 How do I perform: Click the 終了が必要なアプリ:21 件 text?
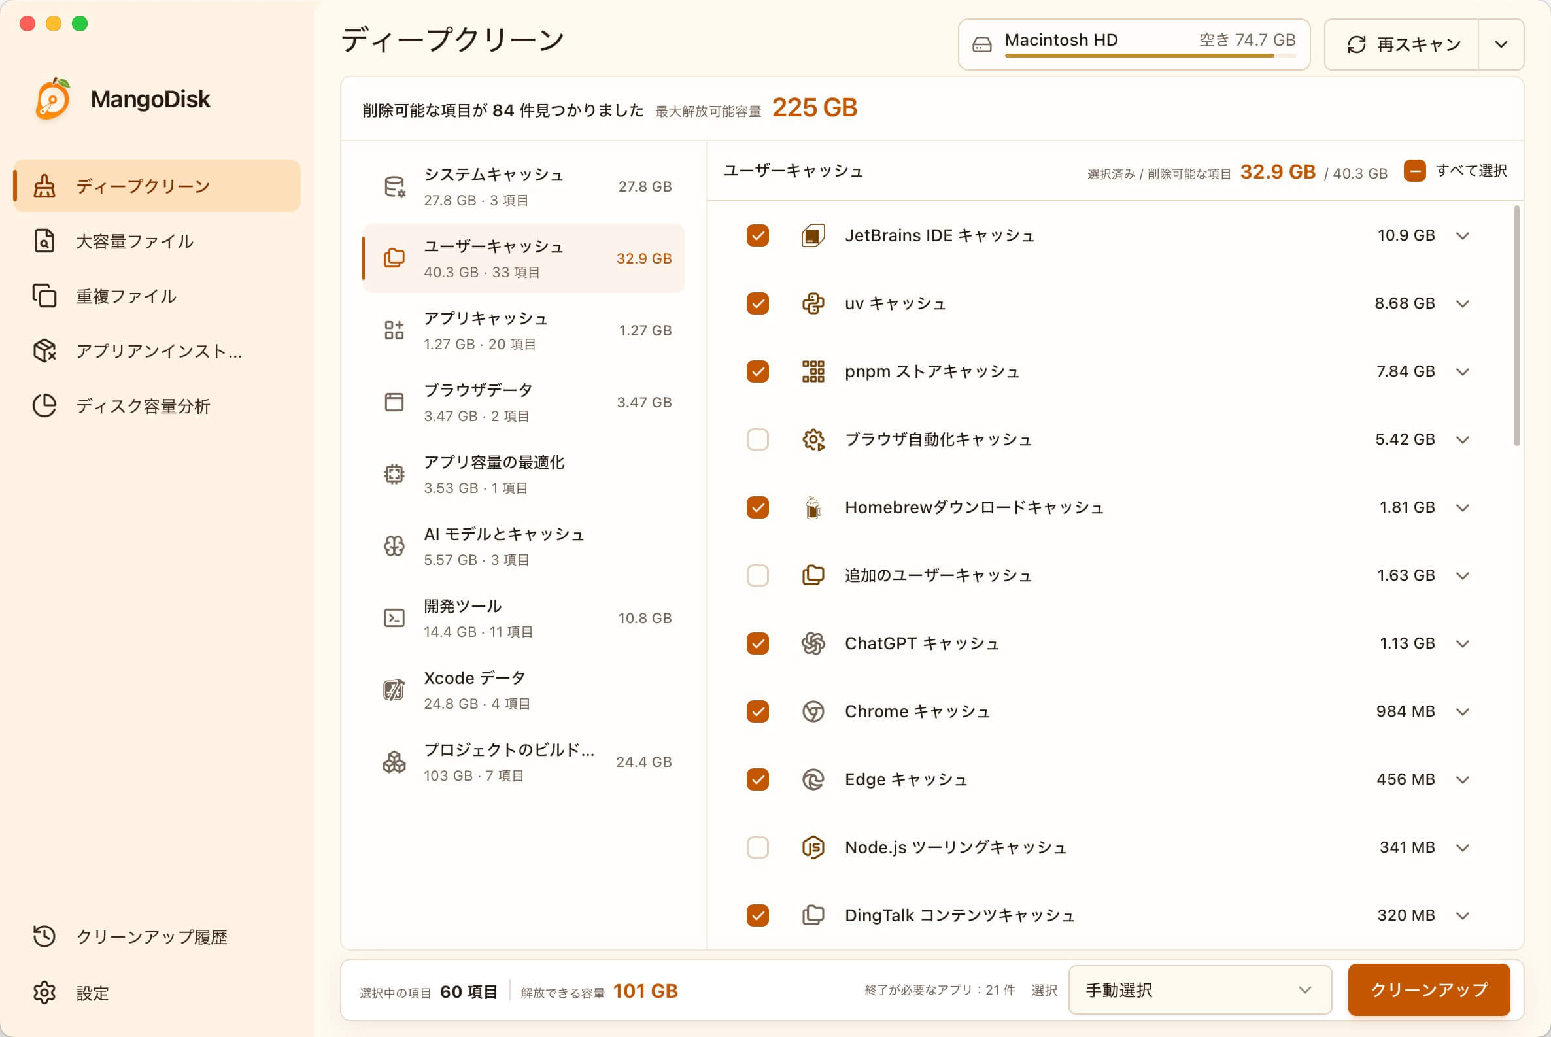[939, 990]
